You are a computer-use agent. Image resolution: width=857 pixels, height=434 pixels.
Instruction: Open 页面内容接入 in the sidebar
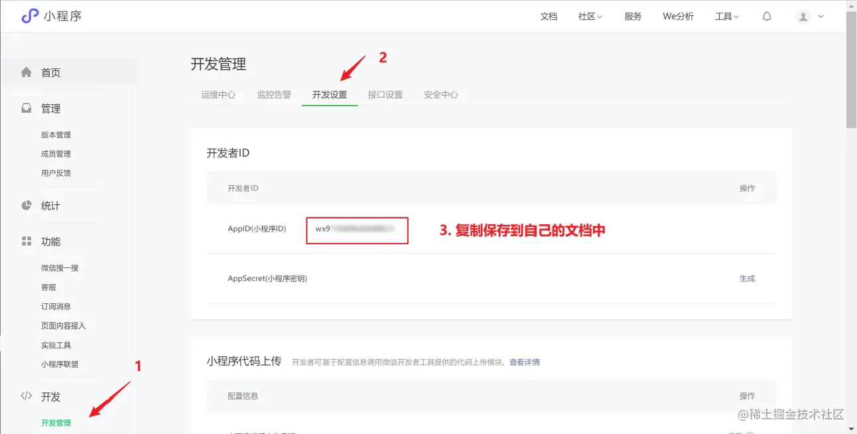coord(63,326)
